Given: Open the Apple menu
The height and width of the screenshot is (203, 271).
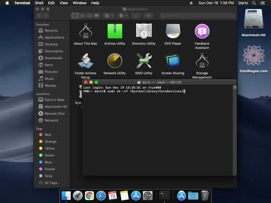Looking at the screenshot, I should 7,3.
